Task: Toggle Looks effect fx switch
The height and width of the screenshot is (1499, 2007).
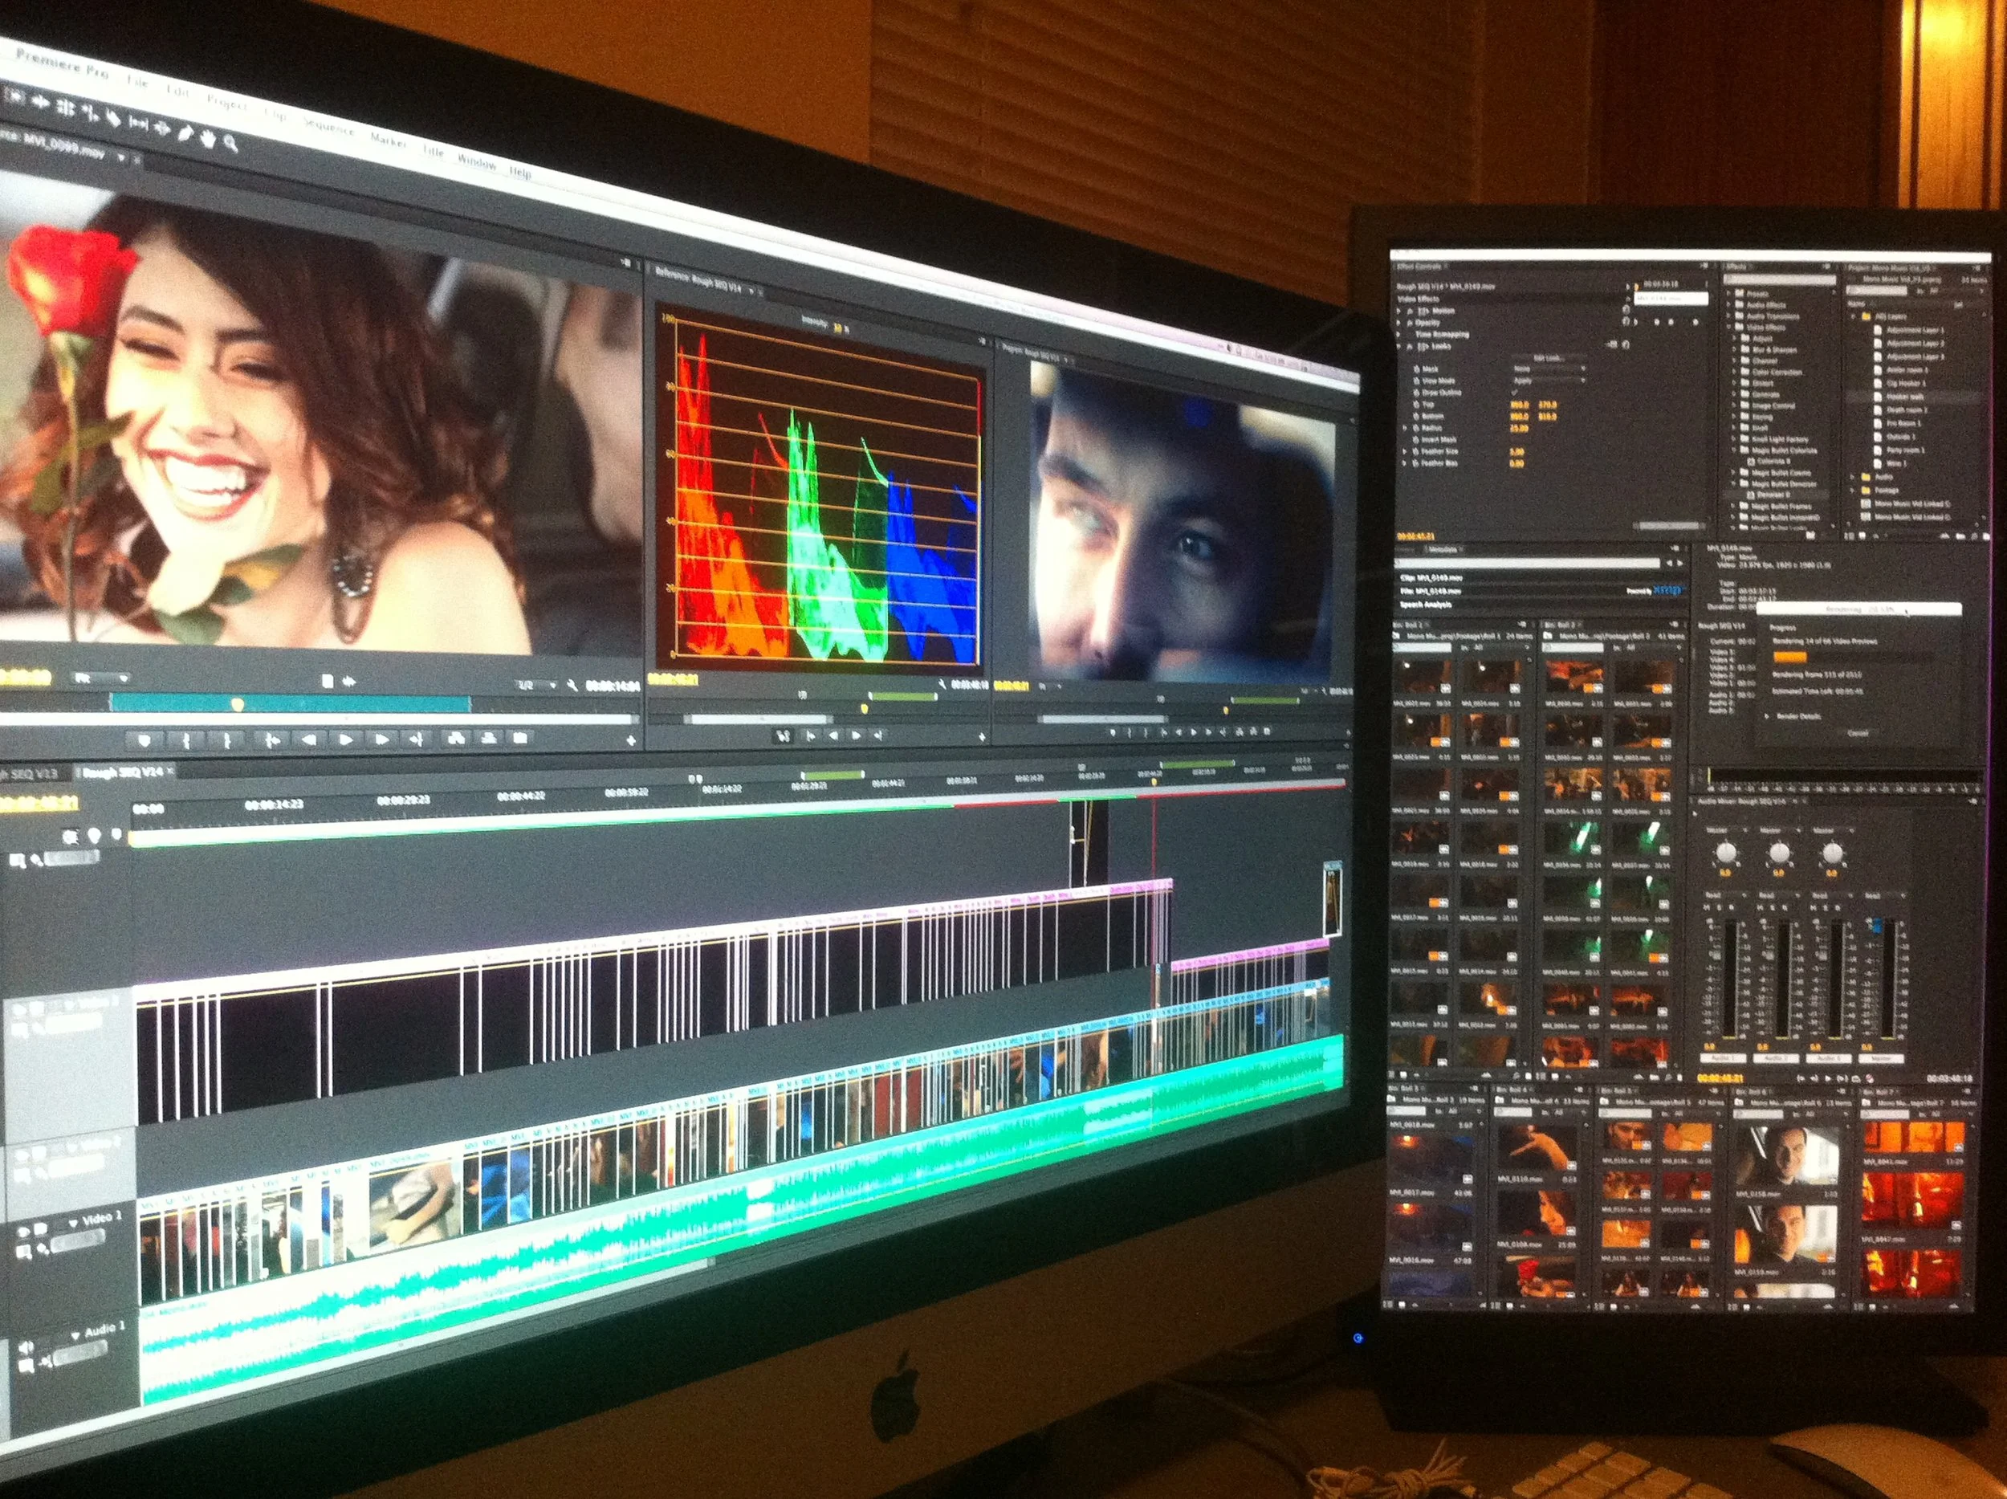Action: pos(1410,347)
